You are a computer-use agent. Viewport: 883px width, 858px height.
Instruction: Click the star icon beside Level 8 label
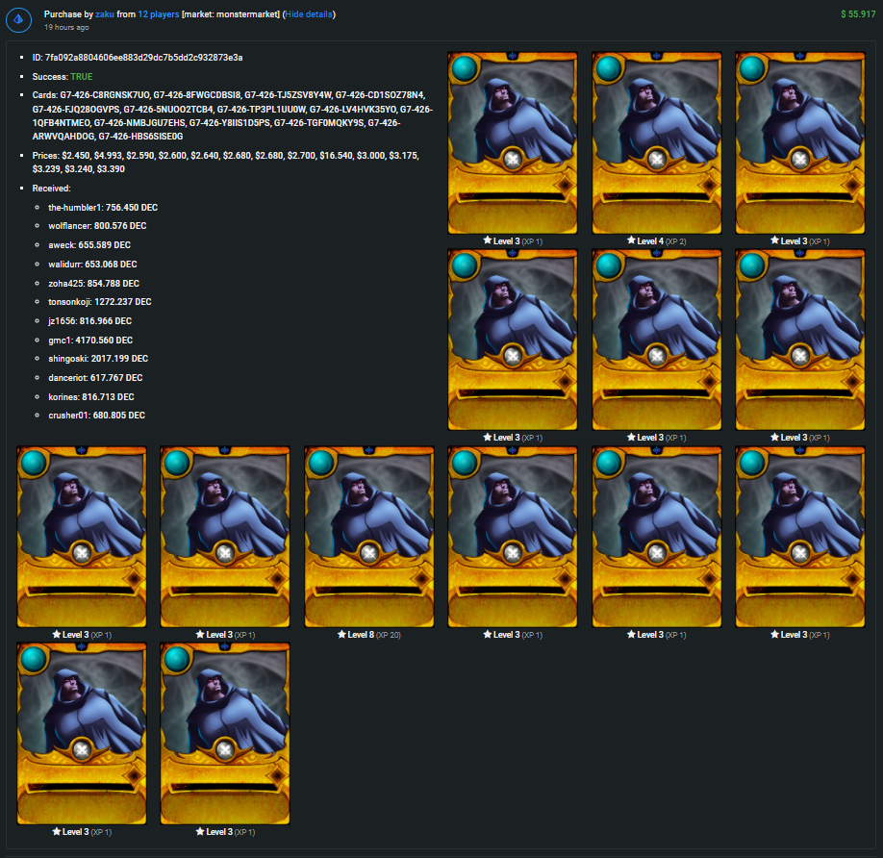(341, 635)
